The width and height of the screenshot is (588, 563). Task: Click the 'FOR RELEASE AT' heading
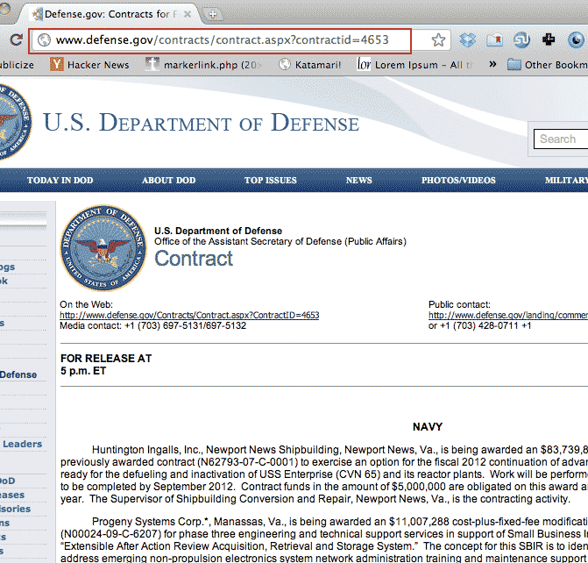(106, 359)
